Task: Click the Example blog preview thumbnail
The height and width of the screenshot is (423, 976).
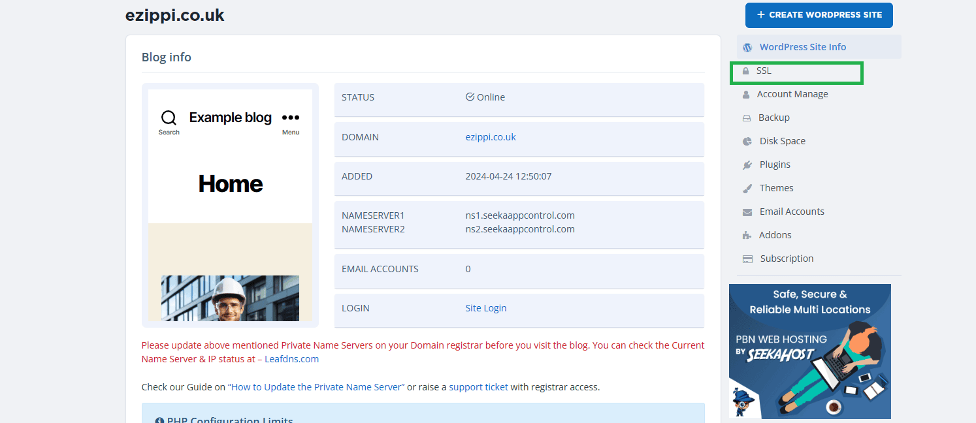Action: [230, 205]
